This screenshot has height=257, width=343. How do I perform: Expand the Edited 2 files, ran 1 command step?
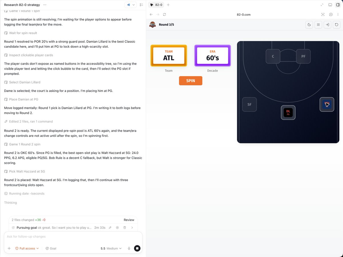[29, 122]
